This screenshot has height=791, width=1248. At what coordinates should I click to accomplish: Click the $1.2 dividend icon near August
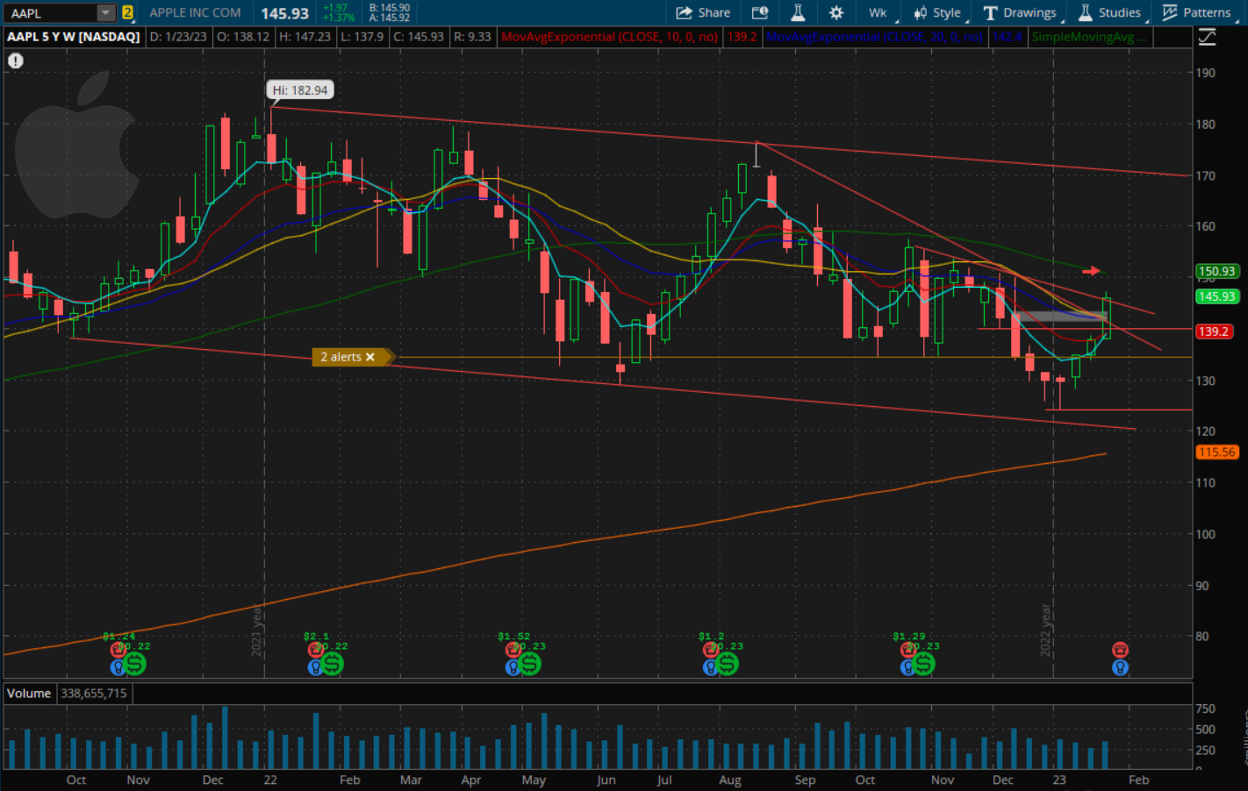coord(727,665)
